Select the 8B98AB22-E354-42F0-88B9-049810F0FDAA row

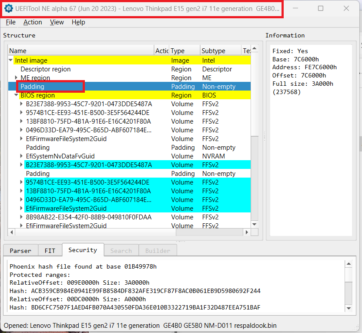tap(129, 217)
